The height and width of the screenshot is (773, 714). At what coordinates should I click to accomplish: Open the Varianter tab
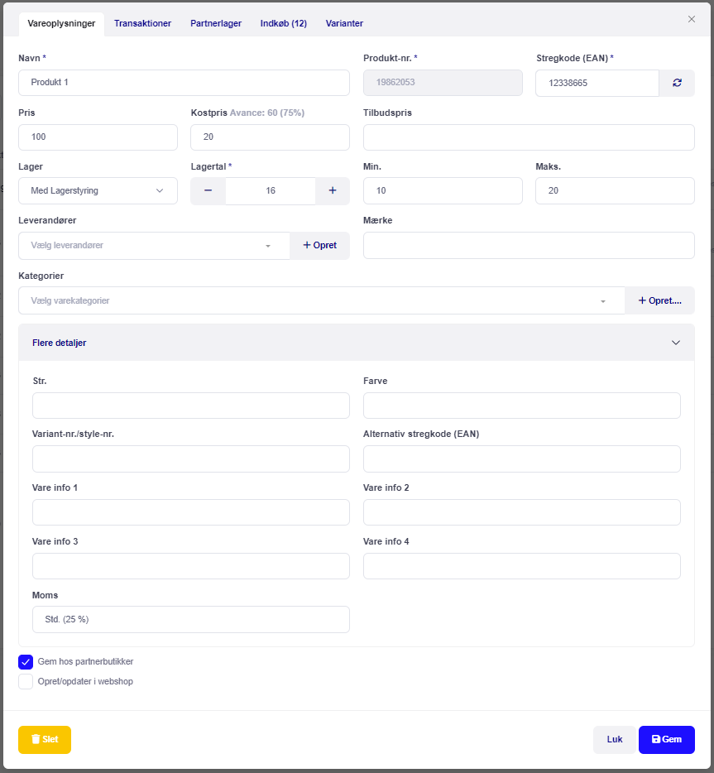click(x=344, y=23)
